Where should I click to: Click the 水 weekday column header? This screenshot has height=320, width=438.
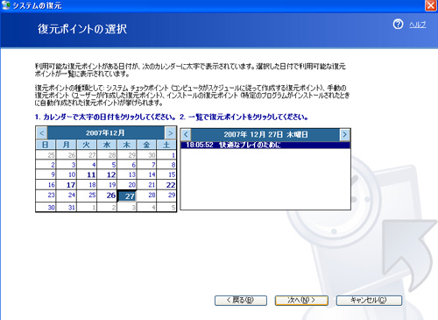107,145
